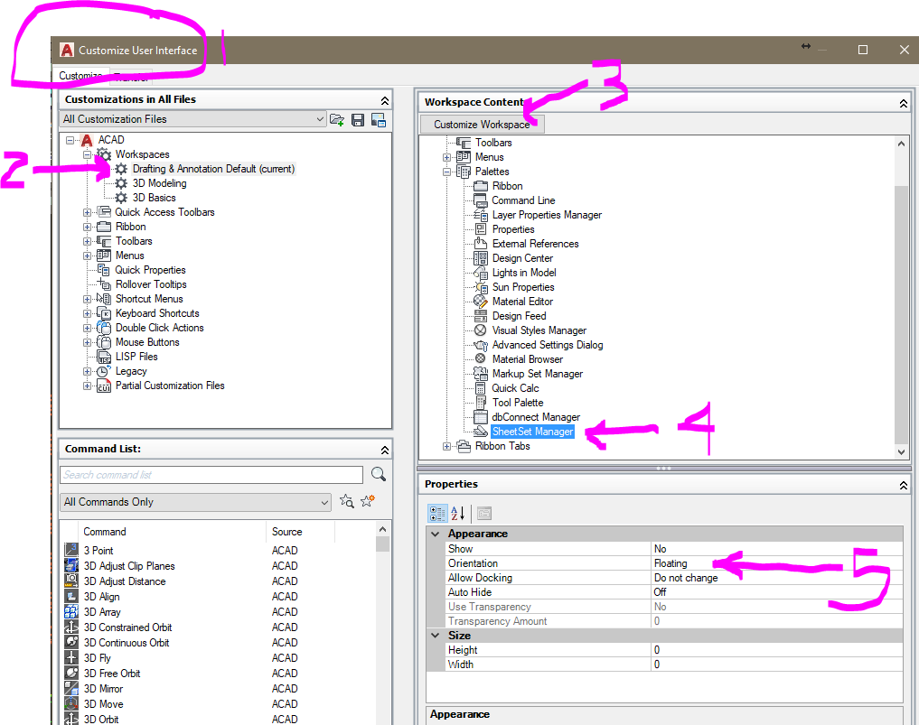Collapse the Workspace Contents panel
Image resolution: width=919 pixels, height=725 pixels.
pos(903,103)
